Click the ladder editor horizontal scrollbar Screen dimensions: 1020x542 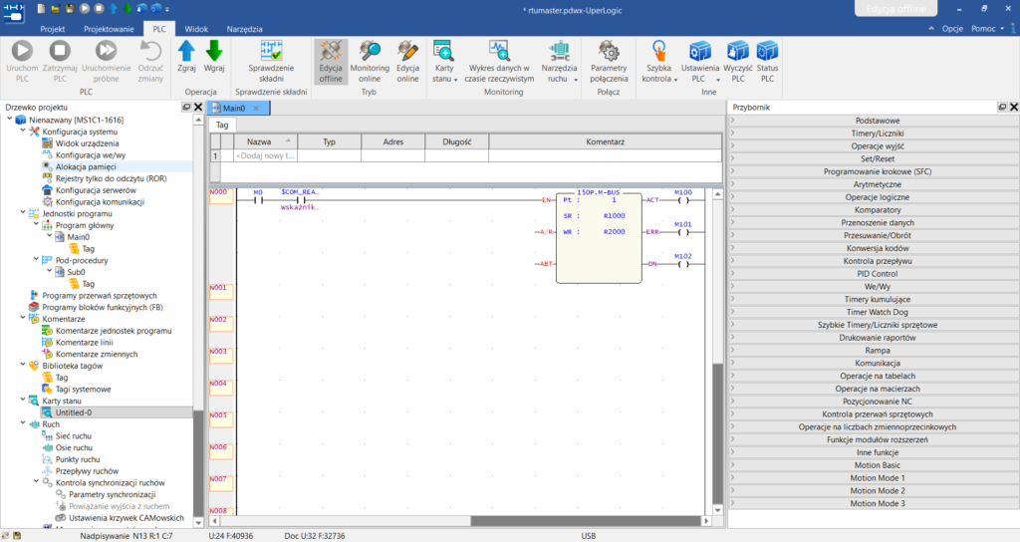click(459, 521)
